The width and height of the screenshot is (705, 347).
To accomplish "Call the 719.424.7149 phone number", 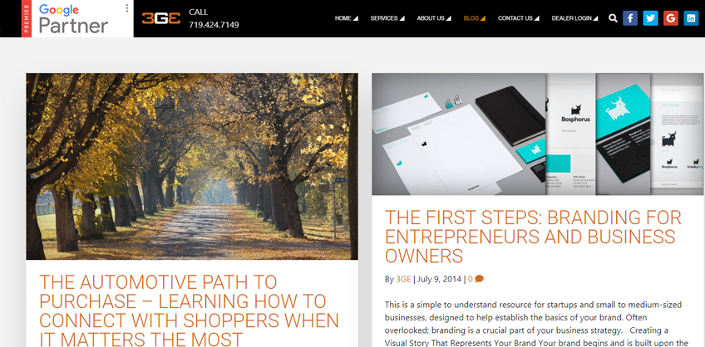I will pos(214,25).
